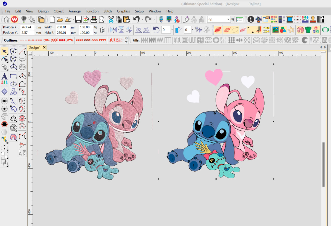Click the green embroidery hoop icon
Screen dimensions: 331x226
325,30
